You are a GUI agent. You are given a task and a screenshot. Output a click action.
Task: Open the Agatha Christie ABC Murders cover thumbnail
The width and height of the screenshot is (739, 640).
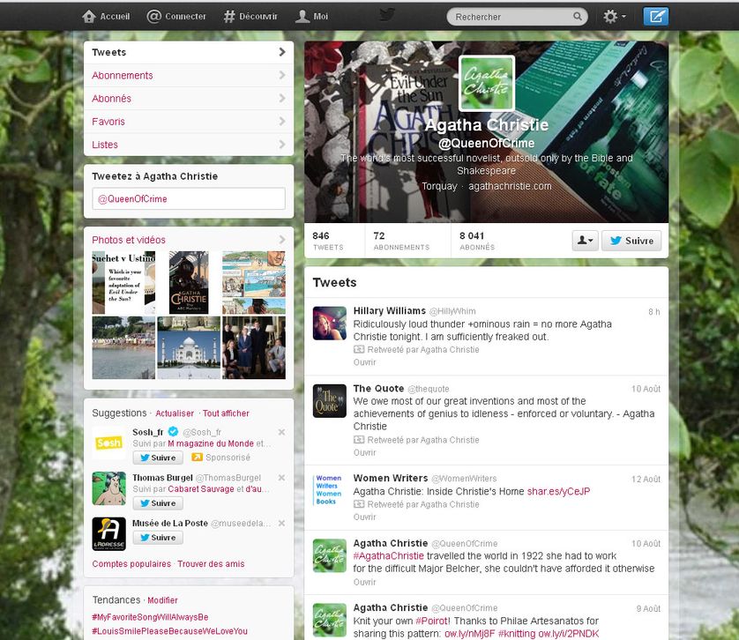189,282
